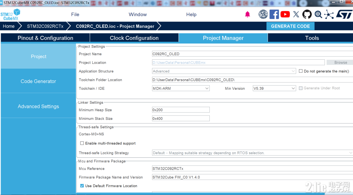The image size is (353, 195).
Task: Click the 10-year anniversary badge icon
Action: tap(263, 14)
